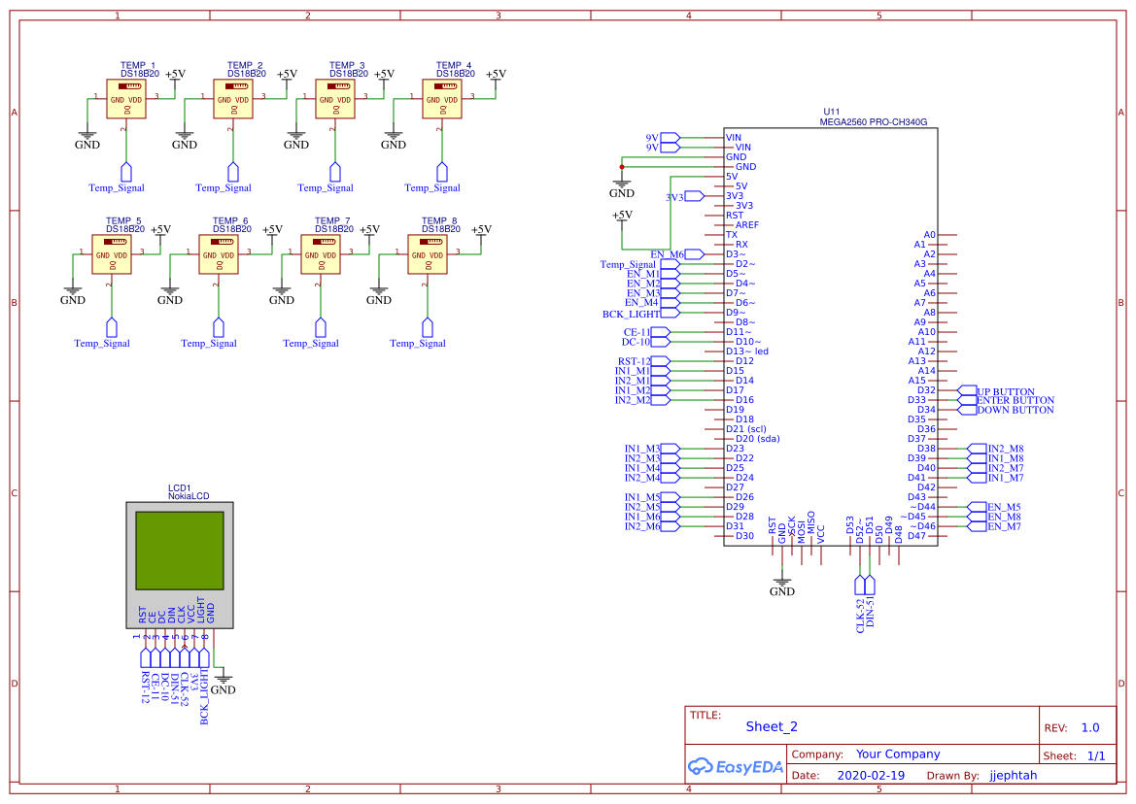The height and width of the screenshot is (804, 1136).
Task: Click the Sheet_2 title text
Action: (771, 726)
